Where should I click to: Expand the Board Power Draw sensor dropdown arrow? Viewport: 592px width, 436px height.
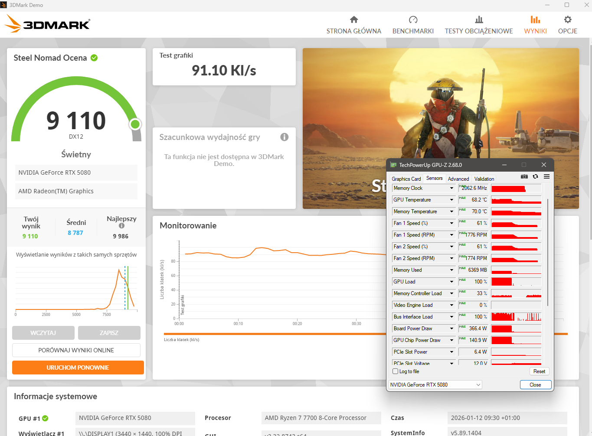tap(451, 329)
